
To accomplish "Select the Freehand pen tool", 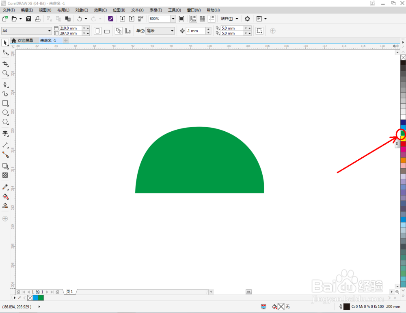I will click(5, 85).
